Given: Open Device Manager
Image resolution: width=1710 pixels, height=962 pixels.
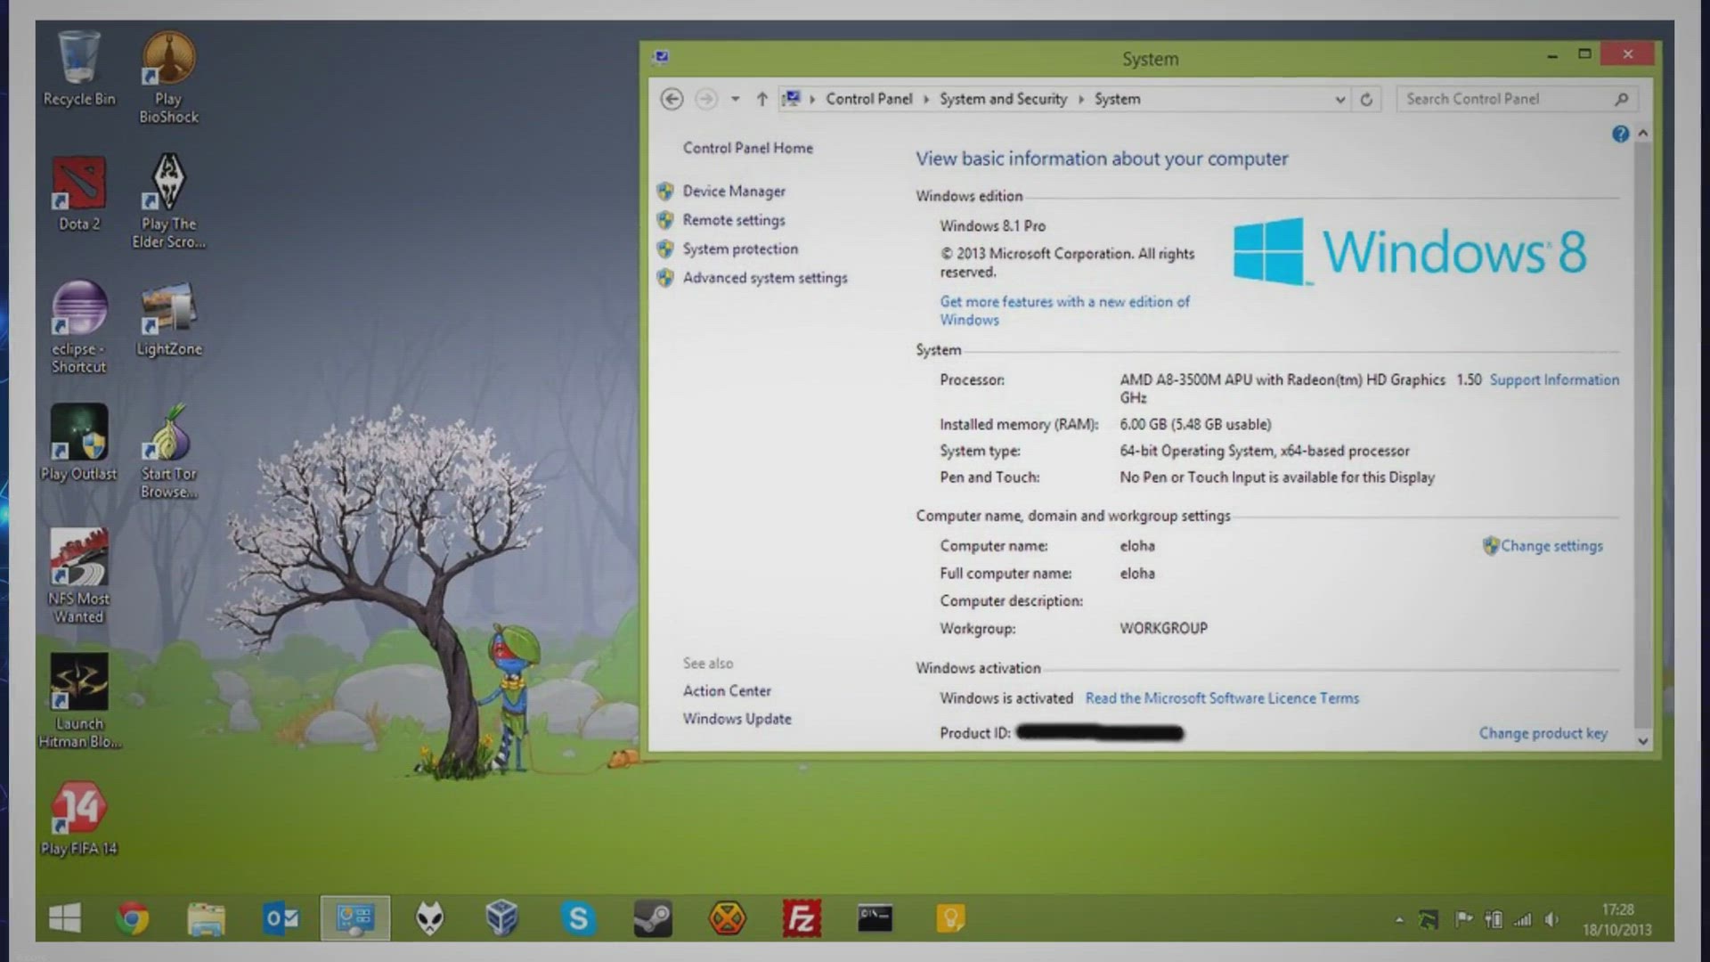Looking at the screenshot, I should pyautogui.click(x=734, y=191).
